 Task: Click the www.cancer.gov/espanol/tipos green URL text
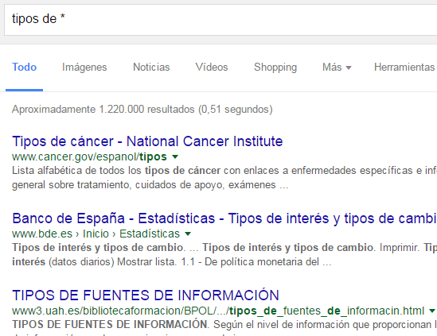coord(89,156)
